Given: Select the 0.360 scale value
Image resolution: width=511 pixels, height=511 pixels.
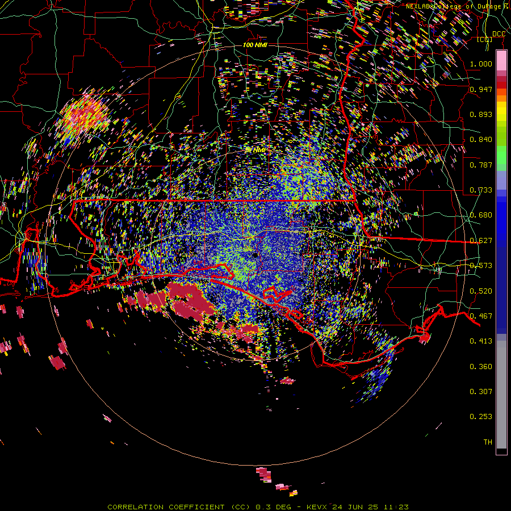Looking at the screenshot, I should [481, 367].
